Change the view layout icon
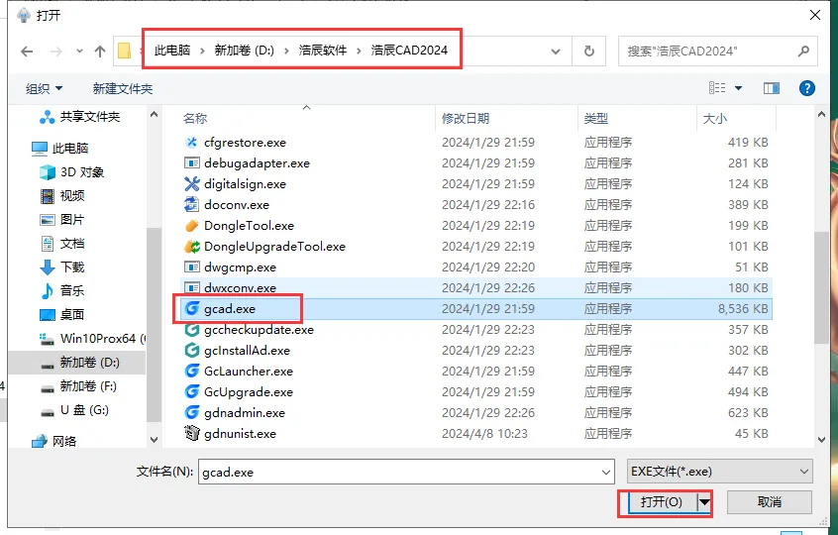Screen dimensions: 838x535 717,88
